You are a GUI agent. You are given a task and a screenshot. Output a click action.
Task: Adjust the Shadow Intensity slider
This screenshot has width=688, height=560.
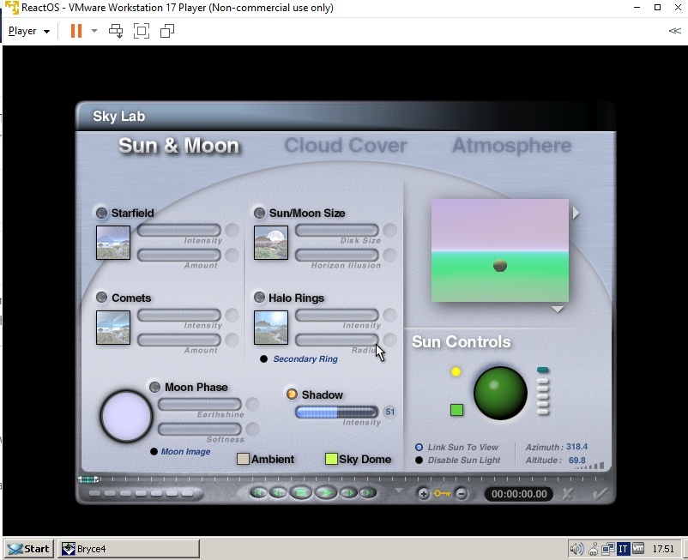click(x=336, y=412)
